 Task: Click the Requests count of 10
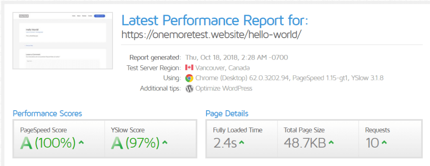point(372,143)
